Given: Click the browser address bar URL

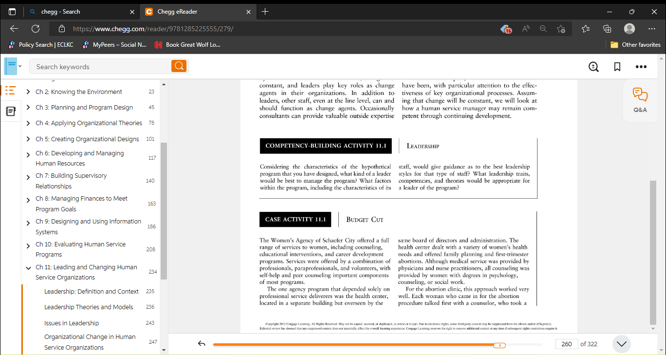Looking at the screenshot, I should [x=153, y=29].
